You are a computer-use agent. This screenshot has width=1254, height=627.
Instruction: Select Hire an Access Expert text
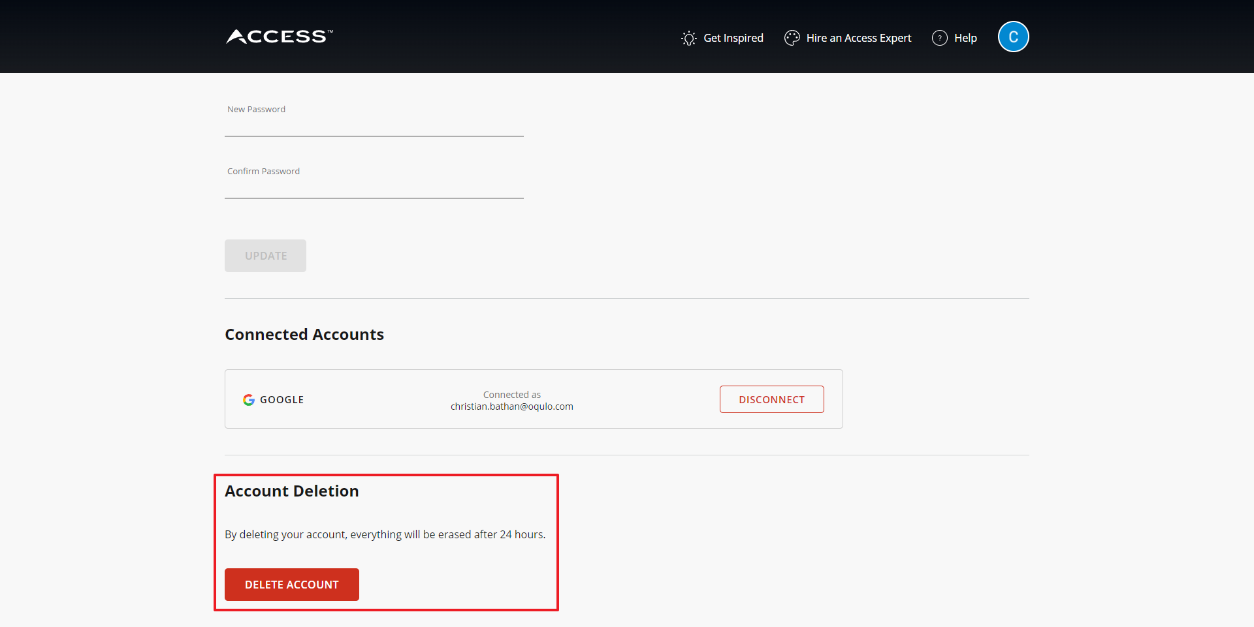(x=858, y=38)
